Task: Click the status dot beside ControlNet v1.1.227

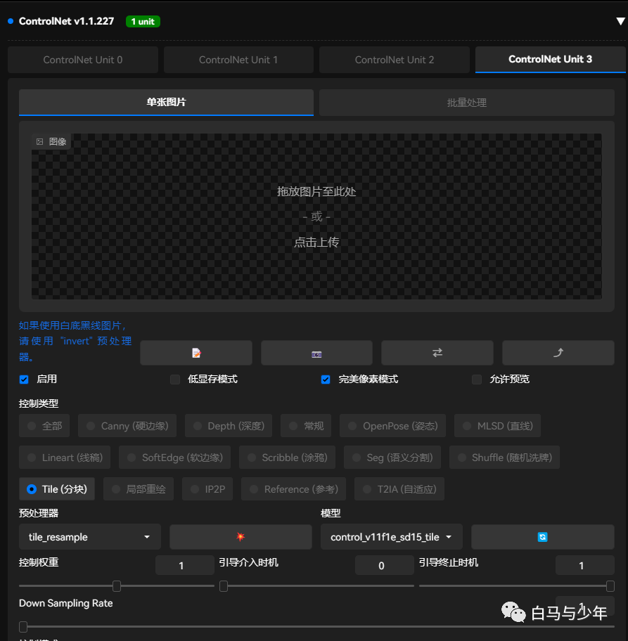Action: click(9, 21)
